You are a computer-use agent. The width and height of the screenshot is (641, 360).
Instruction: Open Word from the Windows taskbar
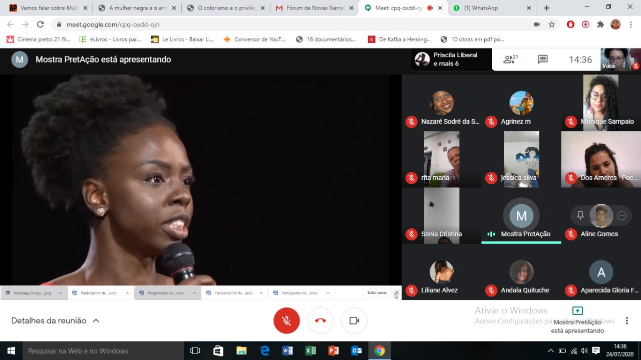(x=287, y=350)
